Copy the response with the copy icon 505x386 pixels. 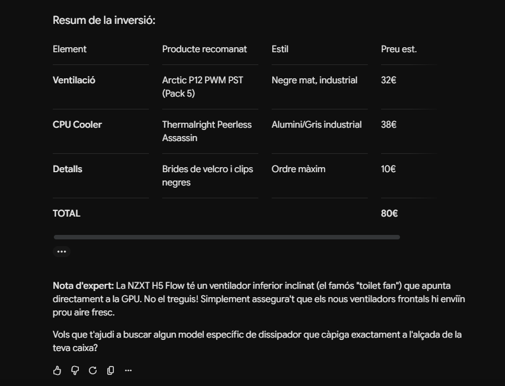111,370
